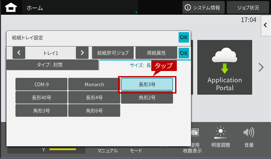
Task: Select 長形3号 envelope size
Action: click(147, 84)
